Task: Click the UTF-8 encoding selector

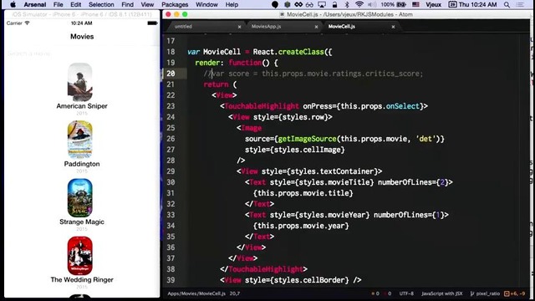Action: point(406,293)
